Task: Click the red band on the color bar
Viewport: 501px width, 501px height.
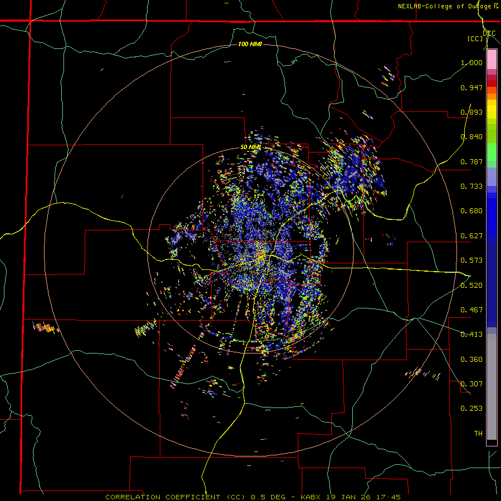Action: 492,83
